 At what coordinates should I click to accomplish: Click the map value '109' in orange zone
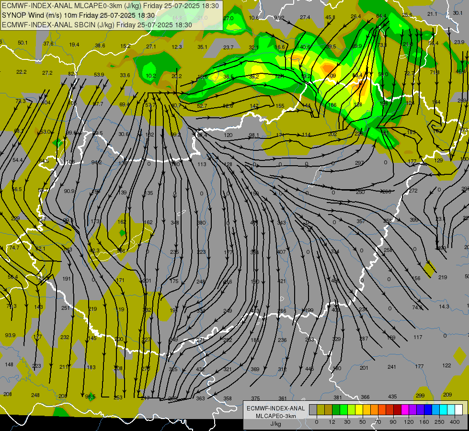tap(332, 76)
